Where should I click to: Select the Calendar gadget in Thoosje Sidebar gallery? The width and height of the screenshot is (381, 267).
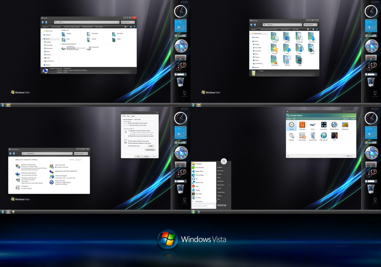point(302,126)
